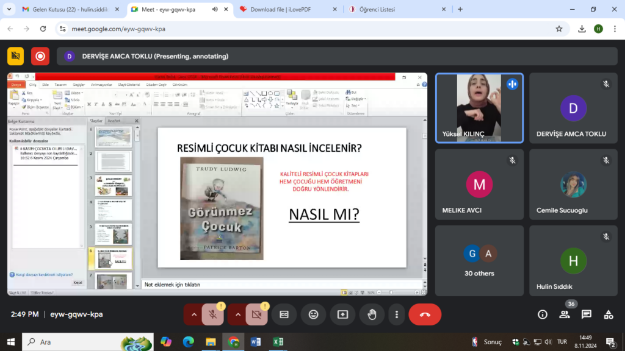
Task: Switch to the Gelen Kutusu Gmail tab
Action: pos(61,10)
